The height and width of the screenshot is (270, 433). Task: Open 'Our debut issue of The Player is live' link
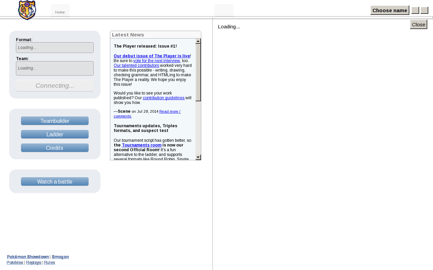pyautogui.click(x=152, y=56)
